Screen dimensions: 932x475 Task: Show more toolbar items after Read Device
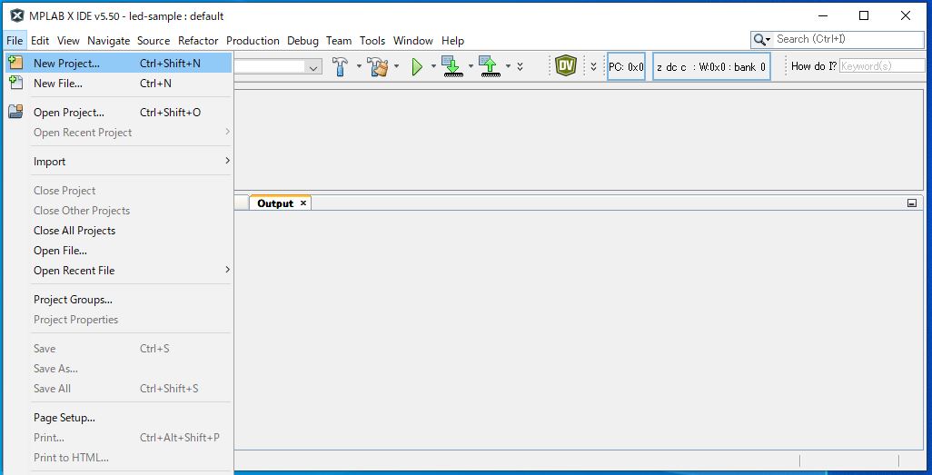pos(521,66)
